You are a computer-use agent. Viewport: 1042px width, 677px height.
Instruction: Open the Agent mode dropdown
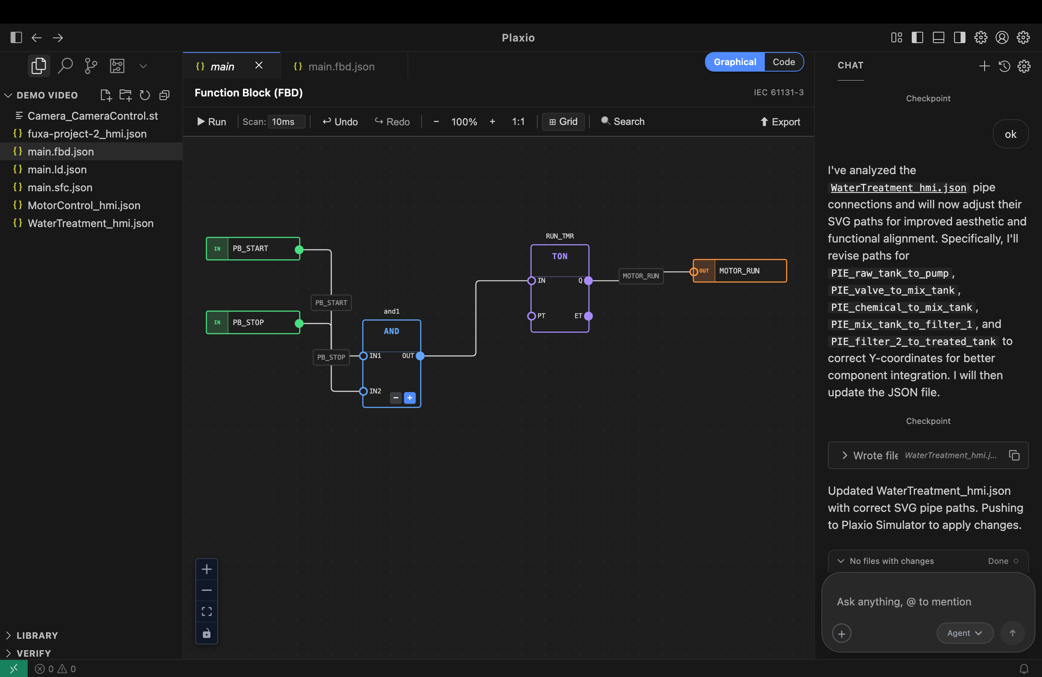(965, 633)
